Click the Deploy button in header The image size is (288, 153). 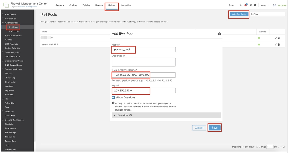click(x=232, y=5)
